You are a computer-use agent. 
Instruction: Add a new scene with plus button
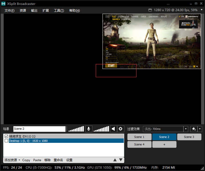pos(164,145)
